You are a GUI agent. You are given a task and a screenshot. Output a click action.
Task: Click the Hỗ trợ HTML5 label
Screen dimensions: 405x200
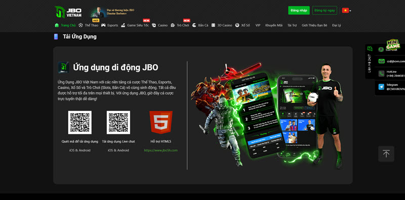point(160,141)
